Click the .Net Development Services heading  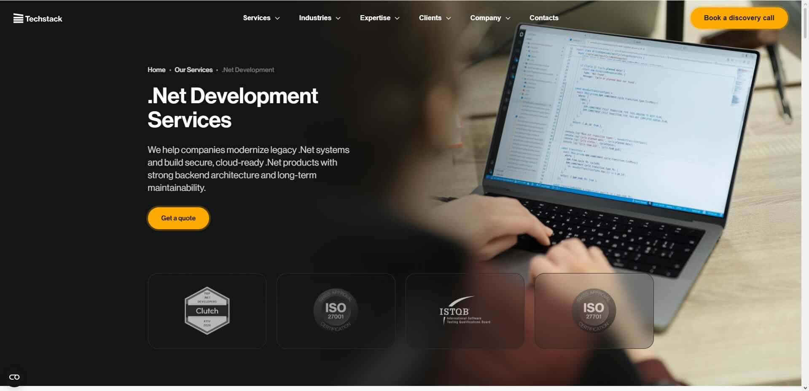(x=232, y=108)
